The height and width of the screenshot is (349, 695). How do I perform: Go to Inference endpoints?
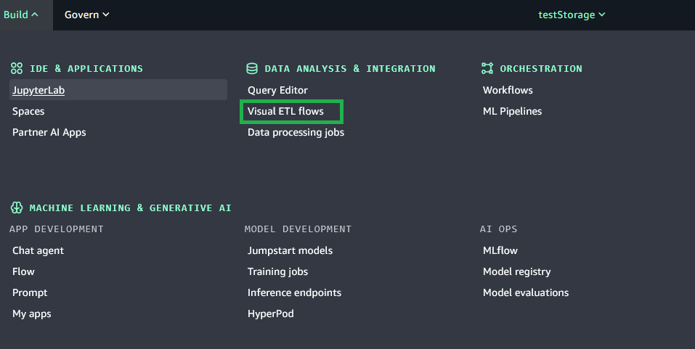point(294,292)
